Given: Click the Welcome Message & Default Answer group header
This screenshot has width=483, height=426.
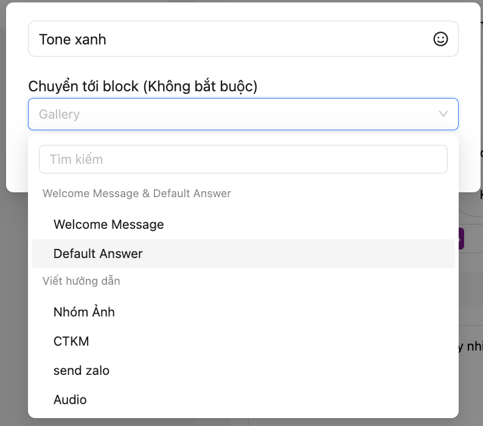Looking at the screenshot, I should coord(137,194).
